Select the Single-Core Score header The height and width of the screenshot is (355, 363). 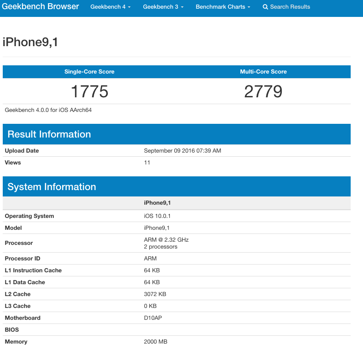click(x=89, y=72)
